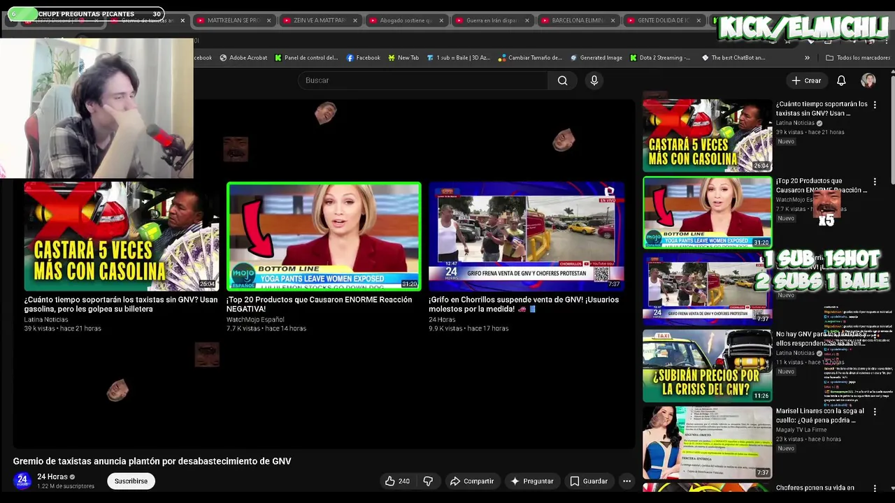895x503 pixels.
Task: Open Dota 2 Streaming bookmark
Action: (660, 58)
